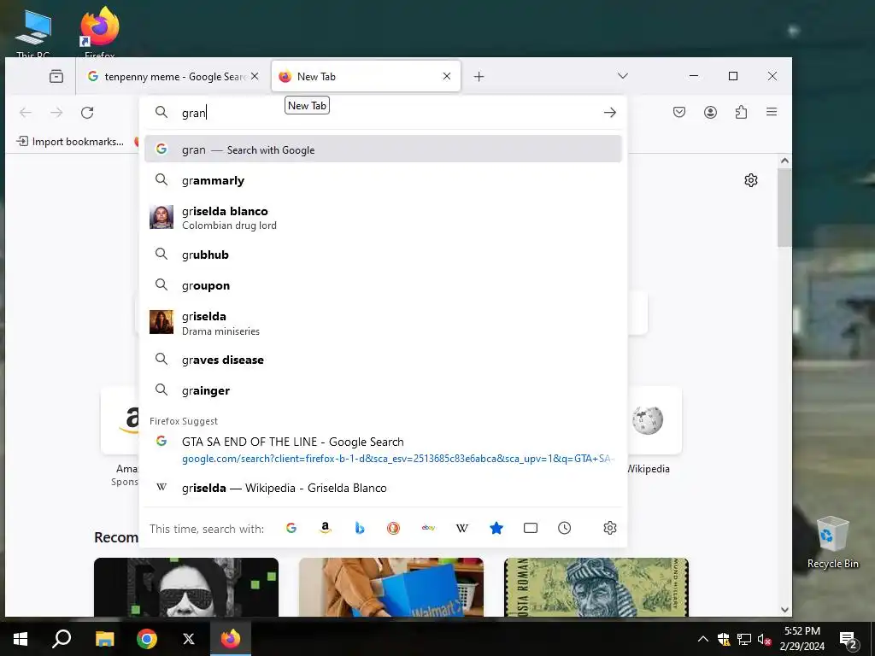The image size is (875, 656).
Task: Click Firefox icon on taskbar
Action: (x=231, y=639)
